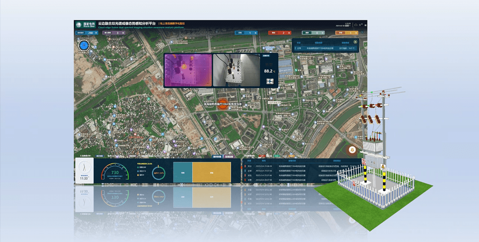Click the orange alarm marker on map

(223, 104)
